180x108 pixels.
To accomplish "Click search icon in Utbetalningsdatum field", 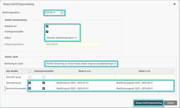I will click(x=102, y=44).
